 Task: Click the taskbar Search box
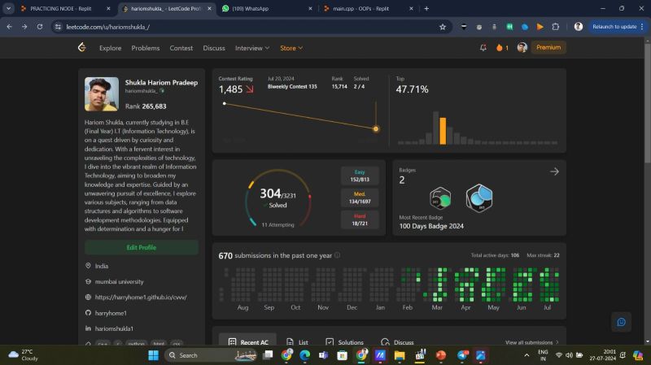211,355
